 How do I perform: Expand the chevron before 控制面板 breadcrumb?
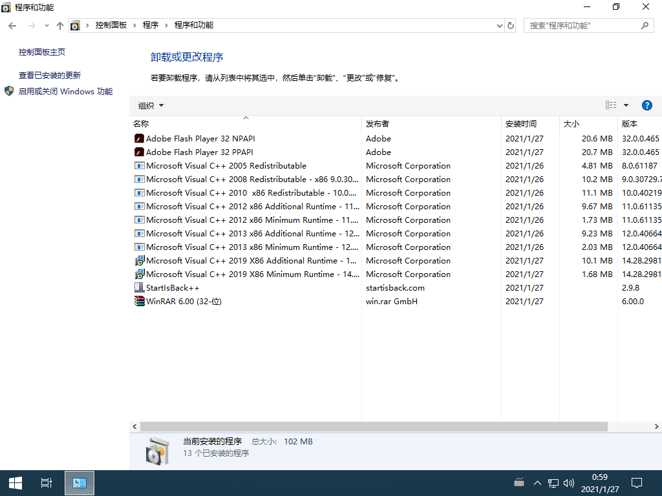click(87, 25)
